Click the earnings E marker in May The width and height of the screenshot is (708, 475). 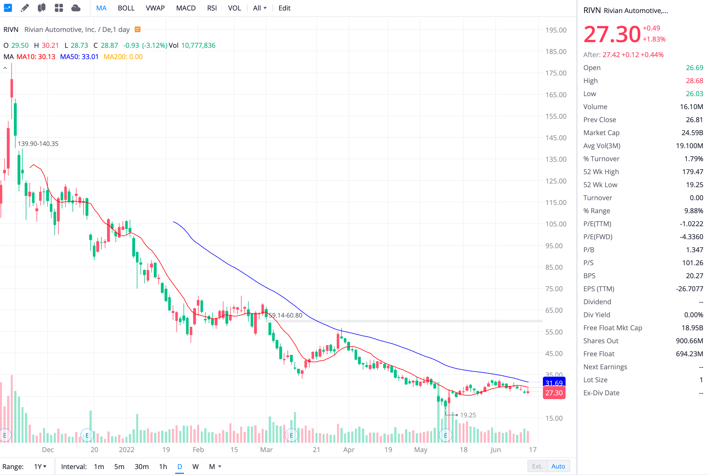click(x=445, y=436)
